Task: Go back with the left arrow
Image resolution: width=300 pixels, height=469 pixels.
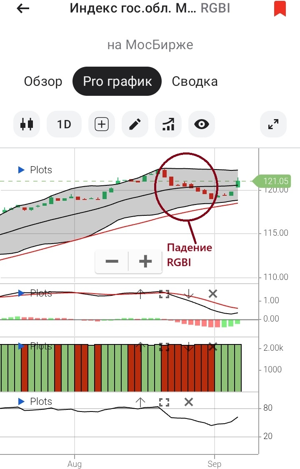Action: pyautogui.click(x=23, y=8)
